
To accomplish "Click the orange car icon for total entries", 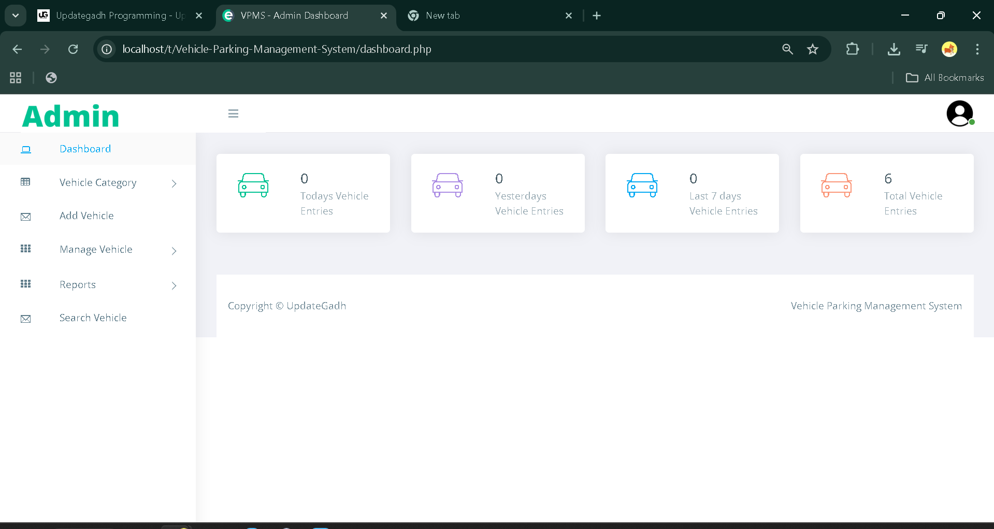I will pyautogui.click(x=836, y=185).
